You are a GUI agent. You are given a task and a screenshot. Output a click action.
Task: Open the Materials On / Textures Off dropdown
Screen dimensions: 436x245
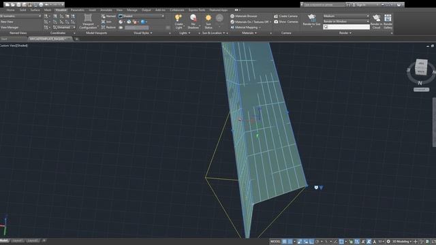(251, 22)
